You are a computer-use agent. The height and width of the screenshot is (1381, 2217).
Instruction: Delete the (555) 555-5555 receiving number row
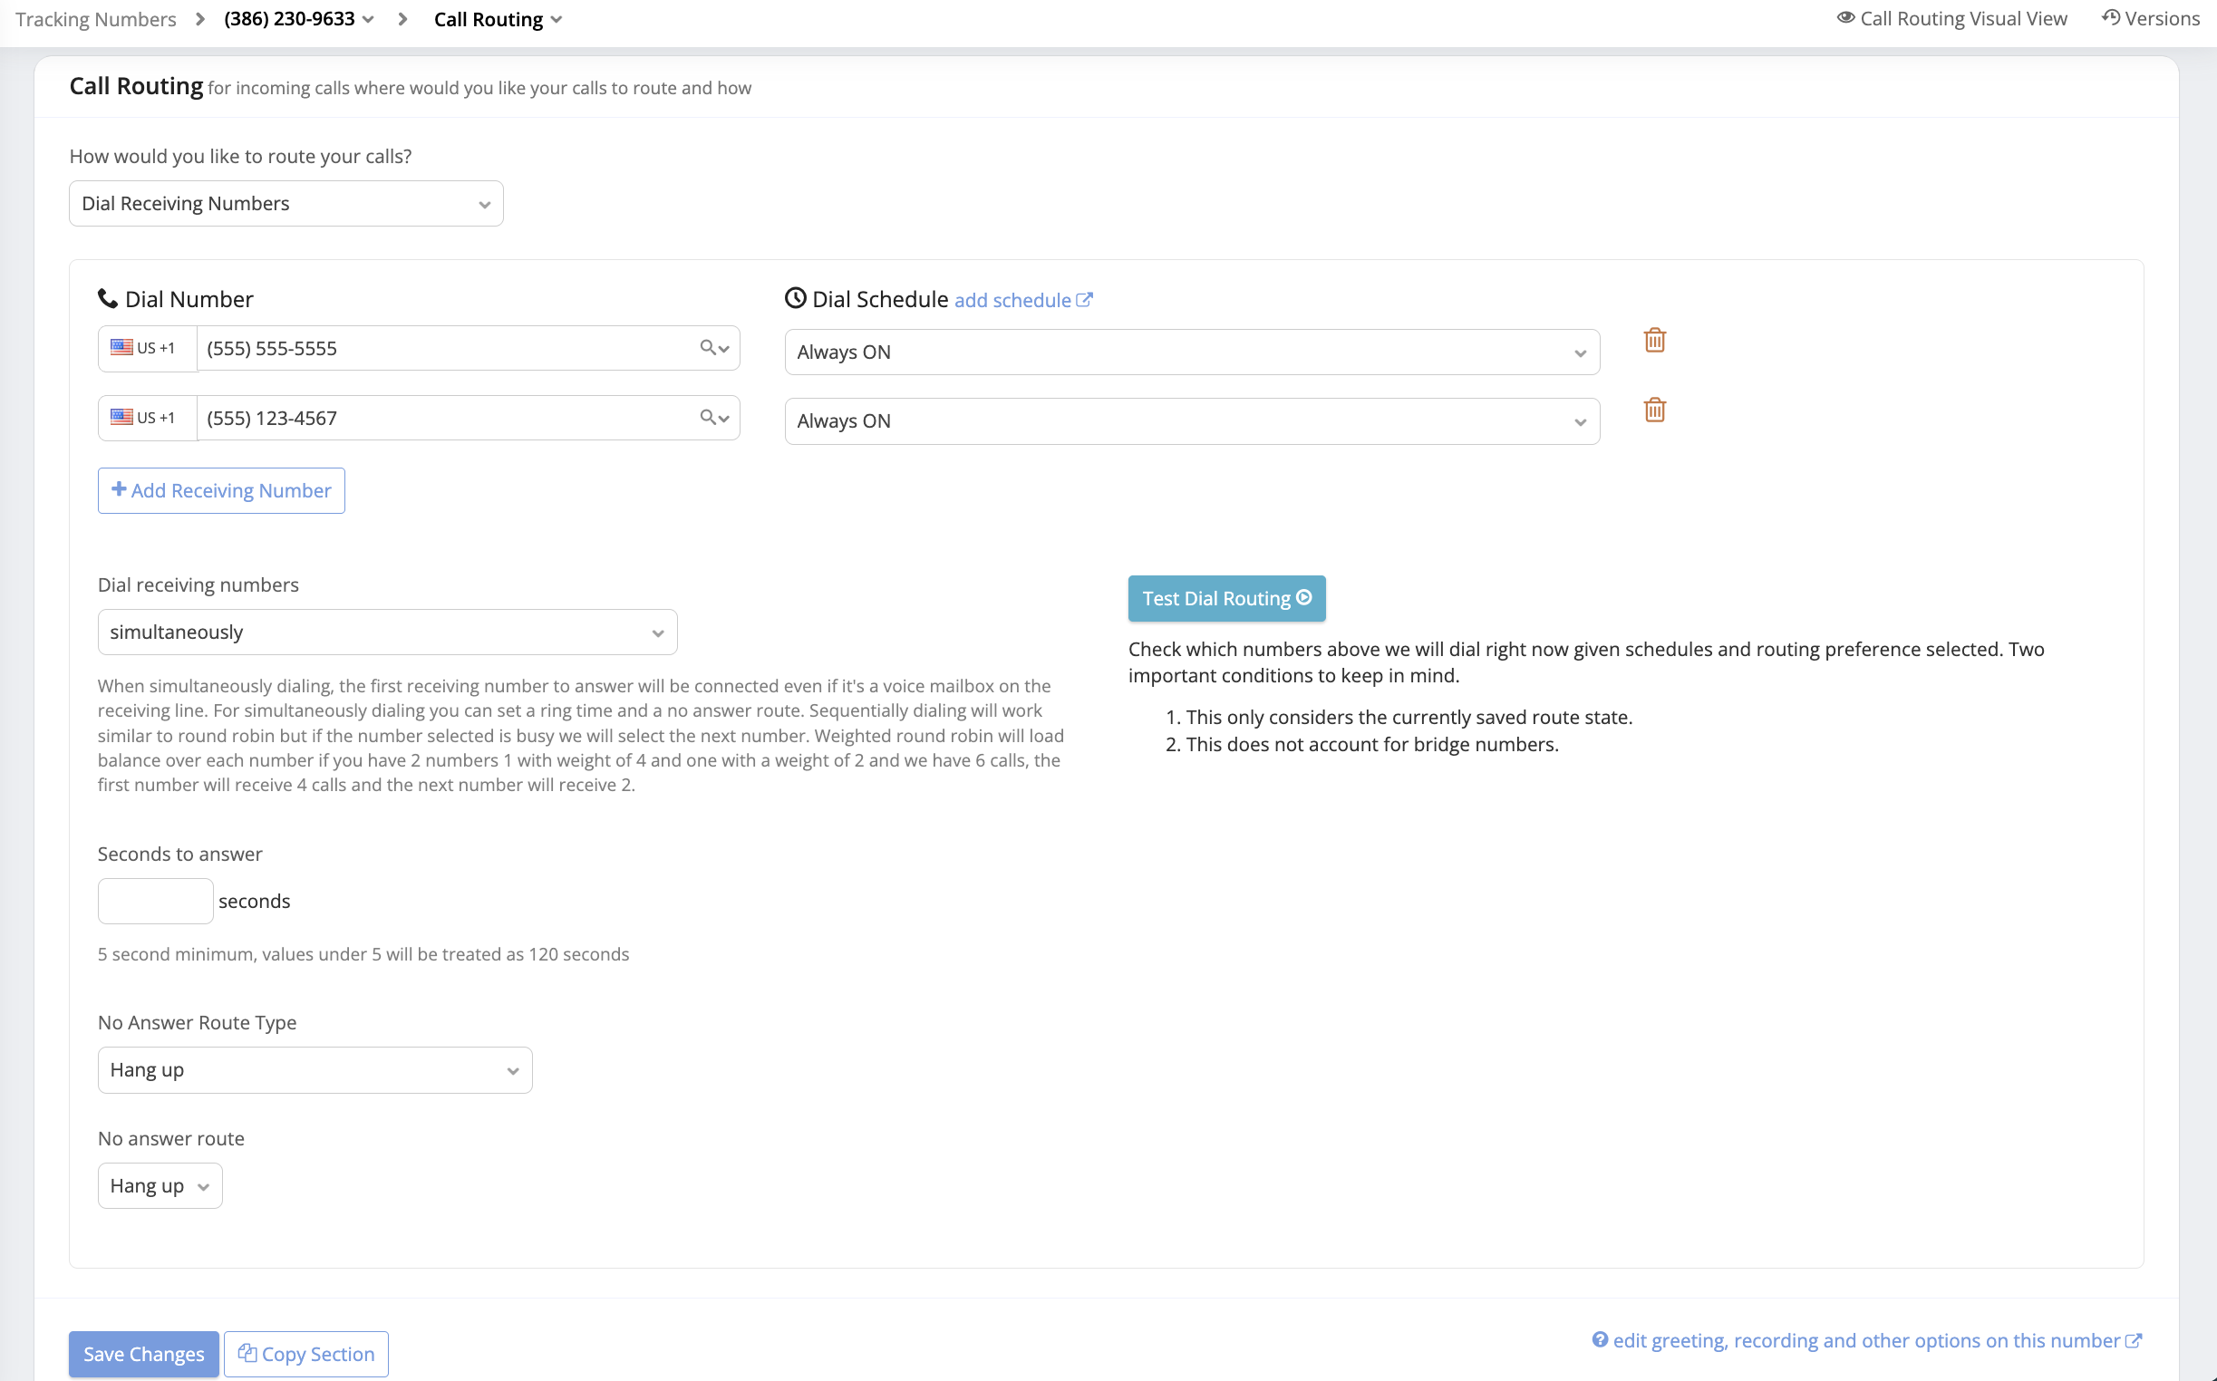[x=1654, y=341]
